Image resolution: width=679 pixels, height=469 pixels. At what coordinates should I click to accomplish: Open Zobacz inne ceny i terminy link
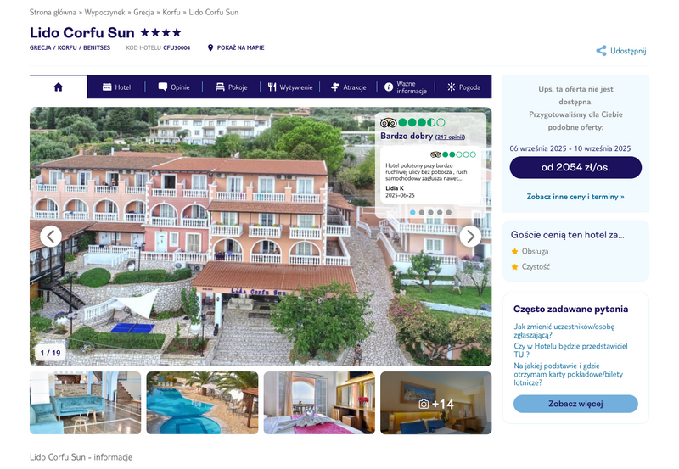[575, 197]
